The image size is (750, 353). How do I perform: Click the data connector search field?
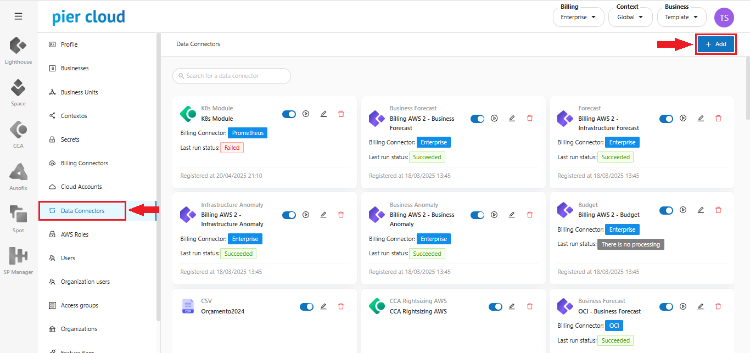pyautogui.click(x=232, y=76)
